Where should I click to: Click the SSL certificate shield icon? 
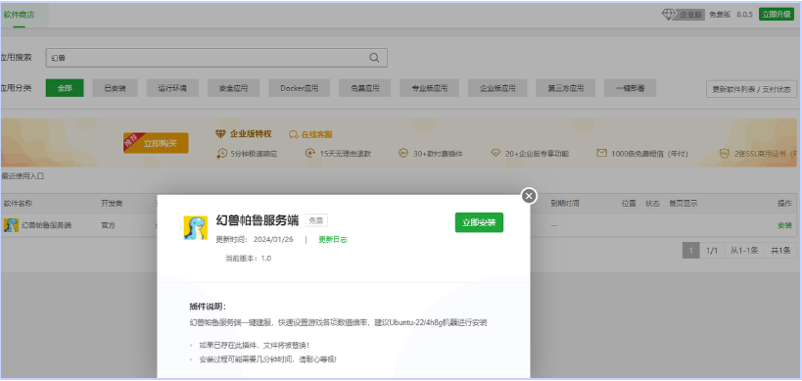point(725,153)
